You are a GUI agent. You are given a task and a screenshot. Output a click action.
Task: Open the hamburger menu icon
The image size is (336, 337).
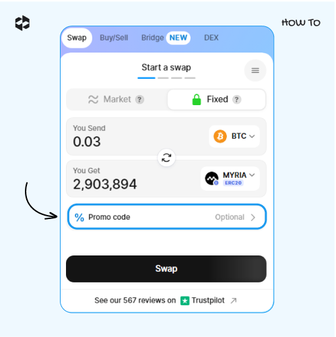pos(255,71)
